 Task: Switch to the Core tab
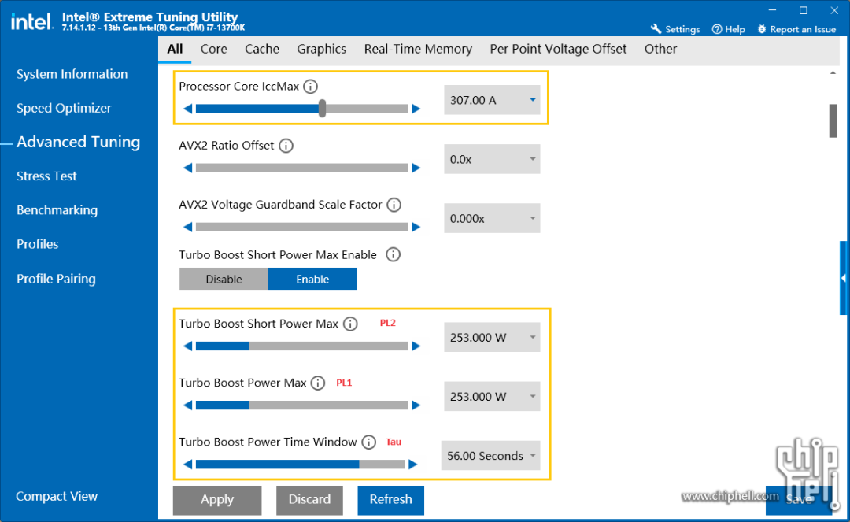click(213, 50)
